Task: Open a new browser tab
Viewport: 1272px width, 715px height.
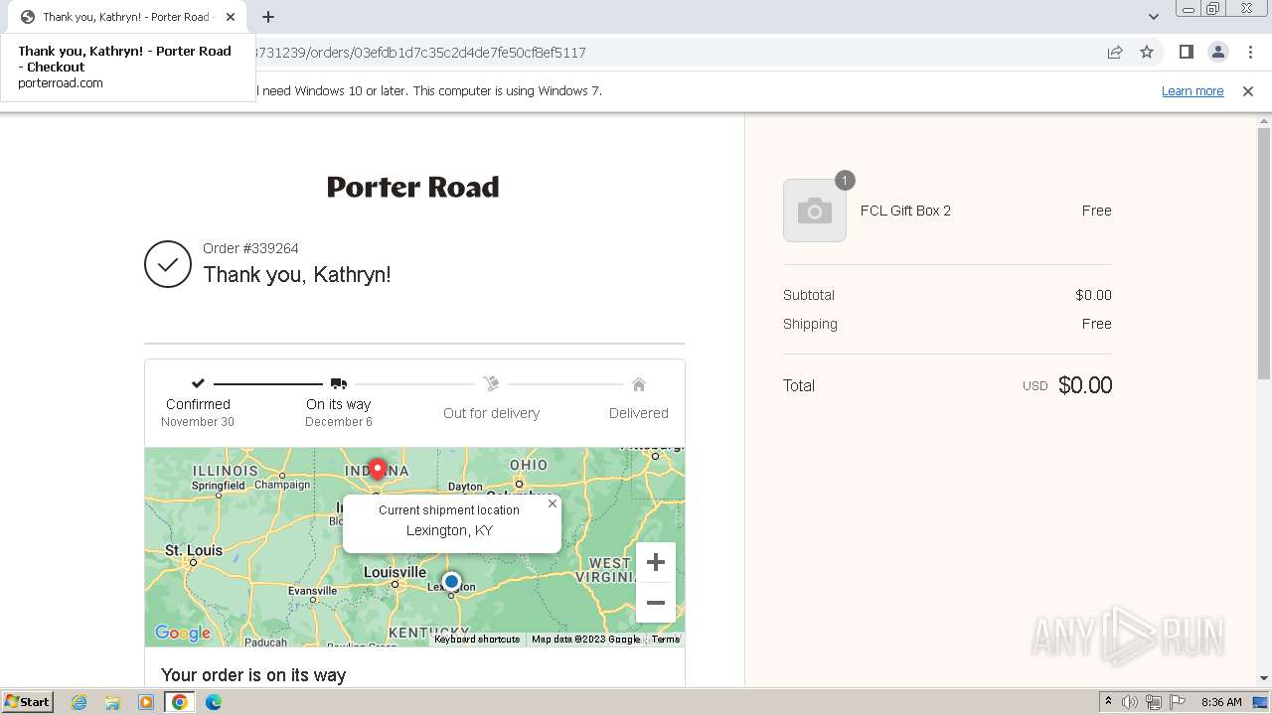Action: (x=268, y=17)
